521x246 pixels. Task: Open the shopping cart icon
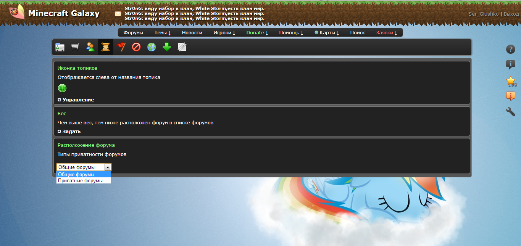point(75,47)
